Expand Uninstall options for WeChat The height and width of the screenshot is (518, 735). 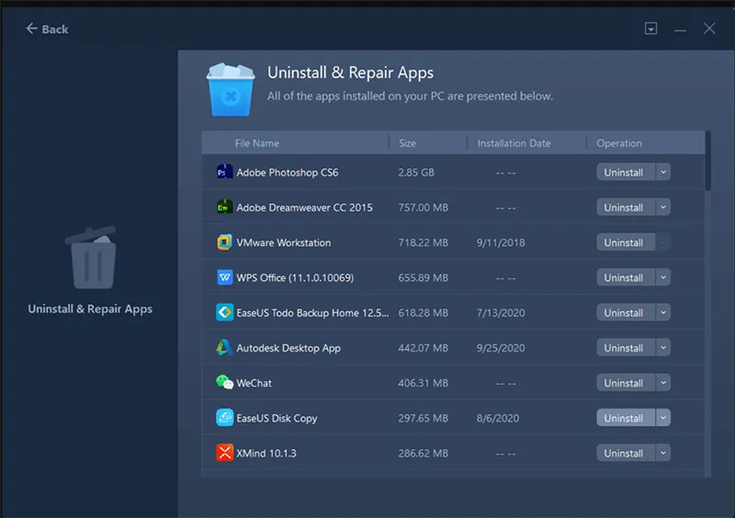coord(663,383)
